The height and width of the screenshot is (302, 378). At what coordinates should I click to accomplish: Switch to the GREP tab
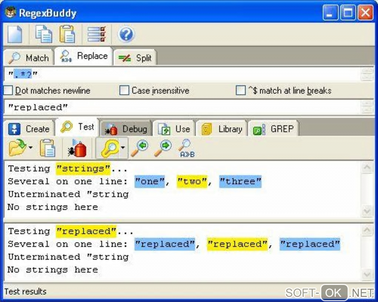(273, 129)
